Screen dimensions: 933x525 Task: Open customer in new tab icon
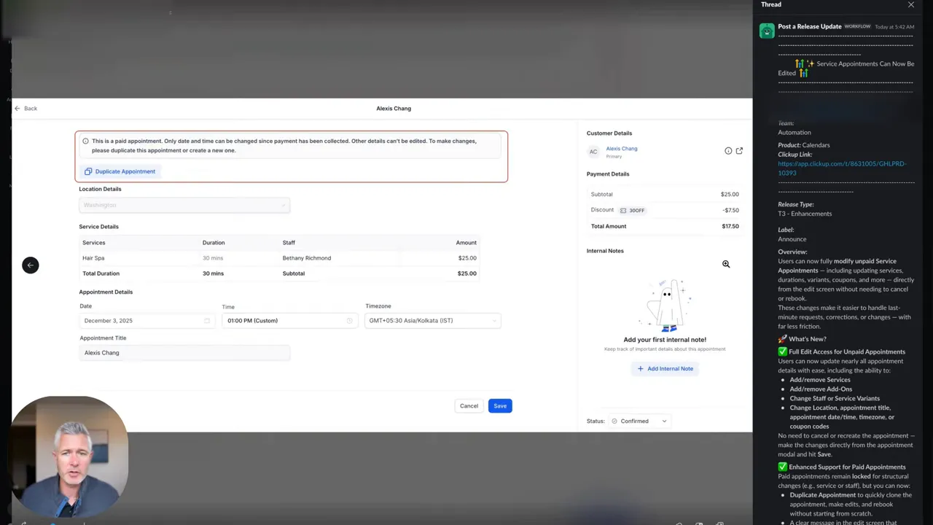click(x=739, y=151)
